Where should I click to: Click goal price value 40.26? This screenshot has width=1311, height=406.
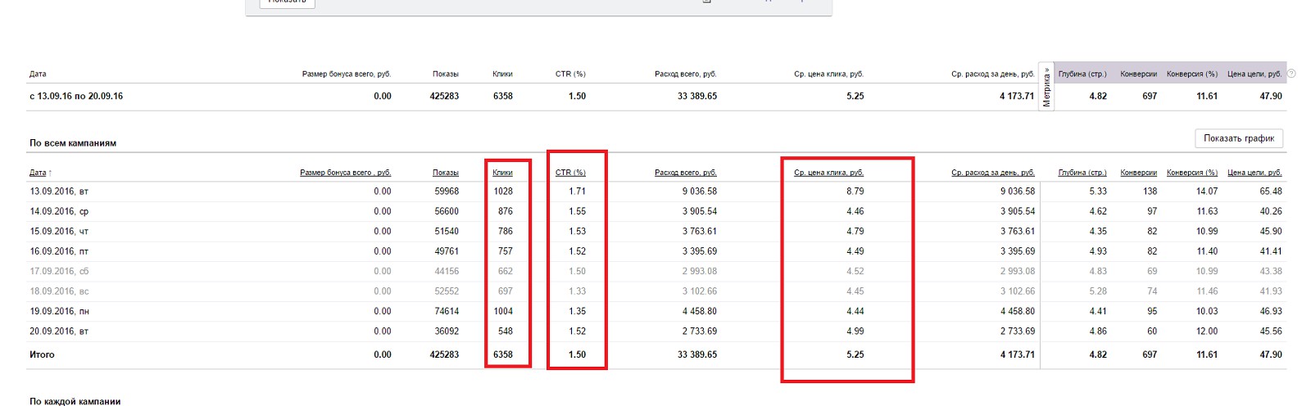point(1271,211)
